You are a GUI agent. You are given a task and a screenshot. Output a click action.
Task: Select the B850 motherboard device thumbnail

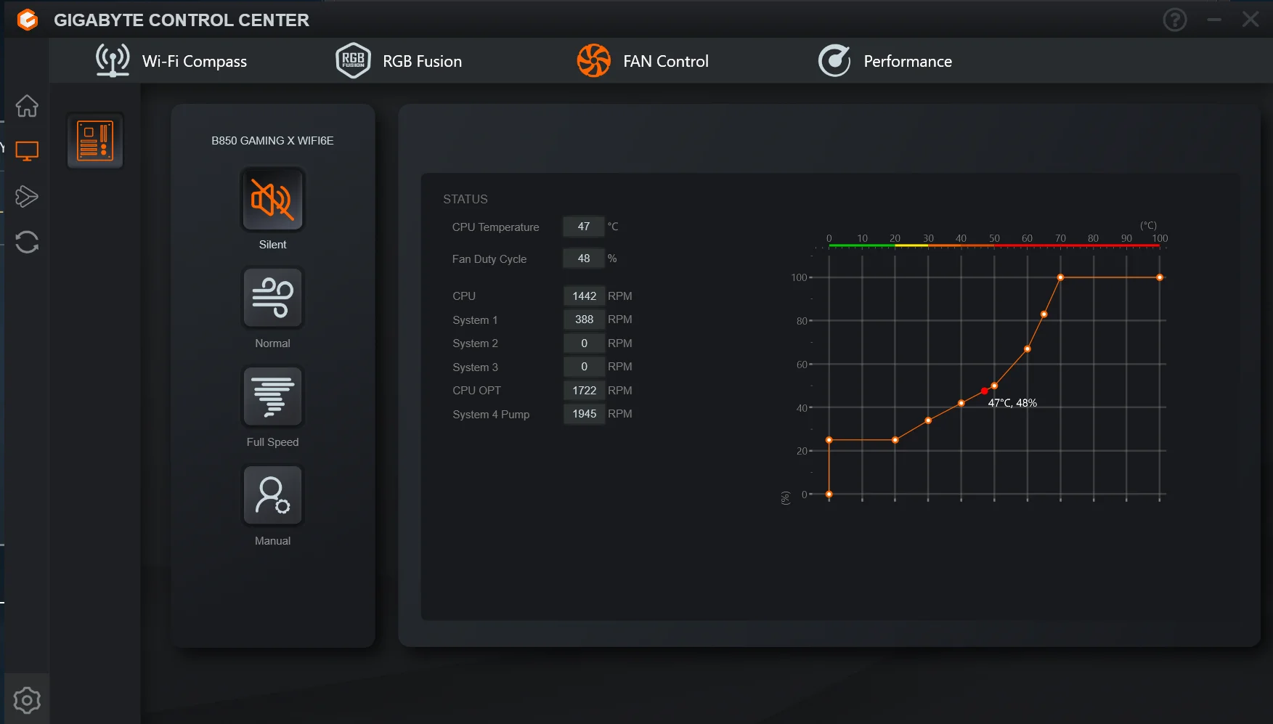(x=95, y=141)
